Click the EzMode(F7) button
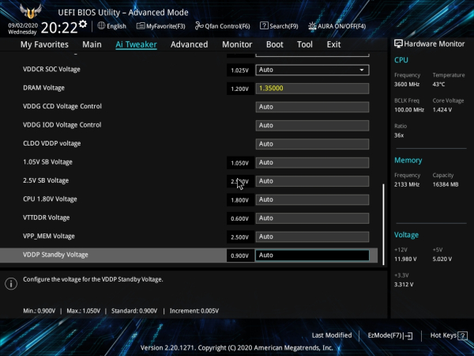This screenshot has height=356, width=474. (390, 335)
